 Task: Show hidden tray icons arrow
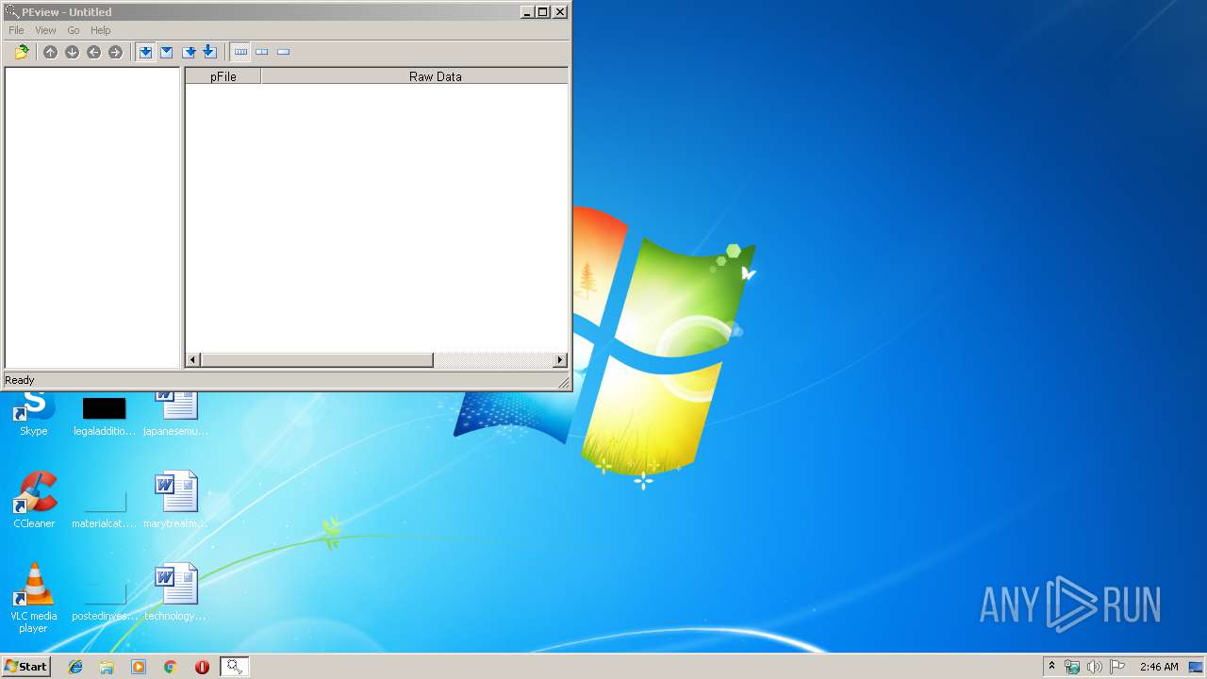click(1051, 667)
